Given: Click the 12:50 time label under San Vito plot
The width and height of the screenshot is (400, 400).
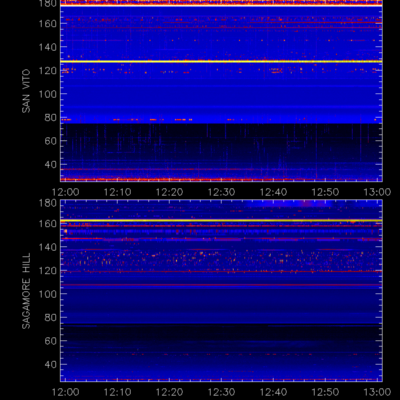Looking at the screenshot, I should [x=325, y=192].
